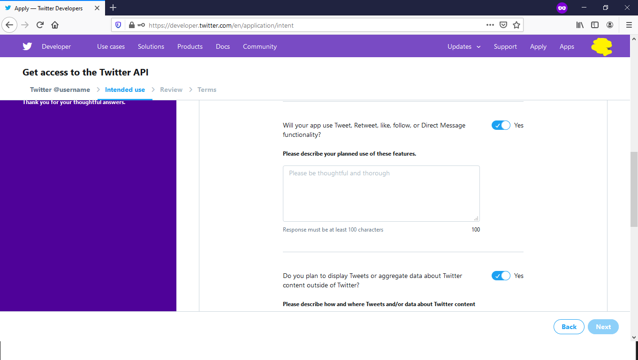Click the 'Get access to the Twitter API' heading

(x=85, y=72)
